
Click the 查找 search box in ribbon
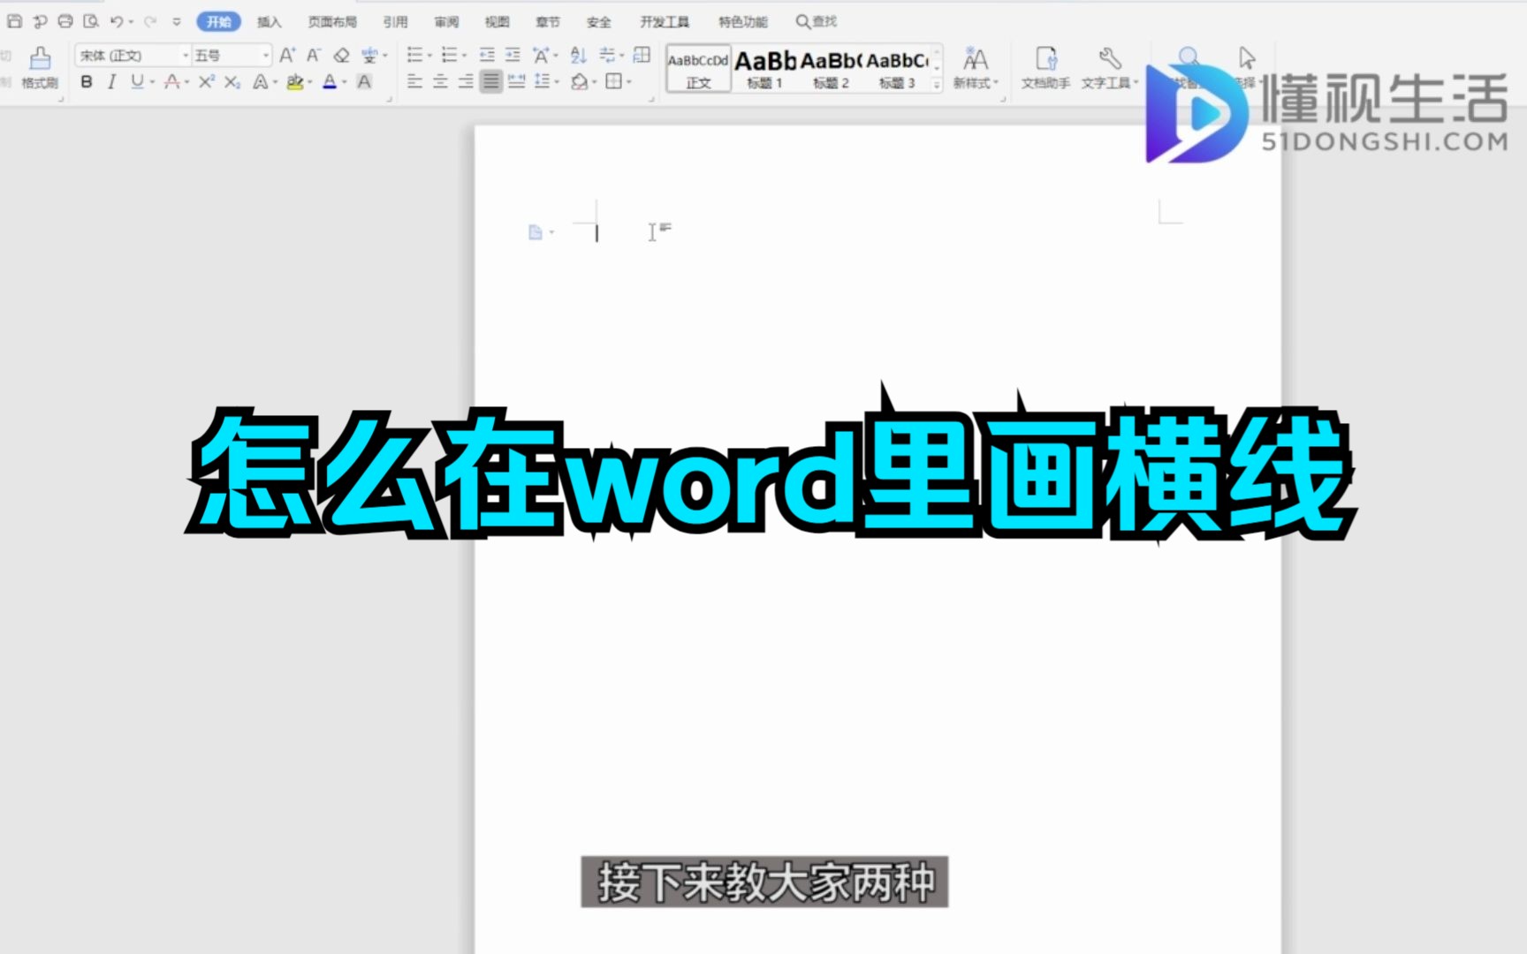coord(816,21)
